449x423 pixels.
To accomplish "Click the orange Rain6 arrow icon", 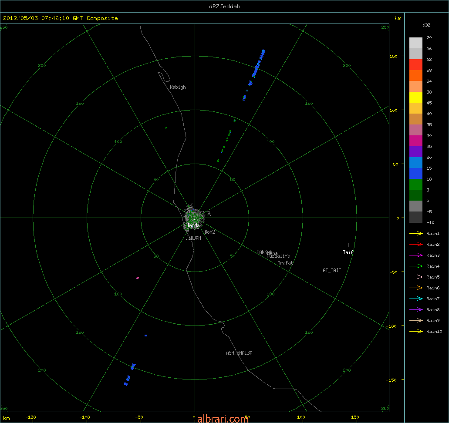I will pyautogui.click(x=416, y=288).
